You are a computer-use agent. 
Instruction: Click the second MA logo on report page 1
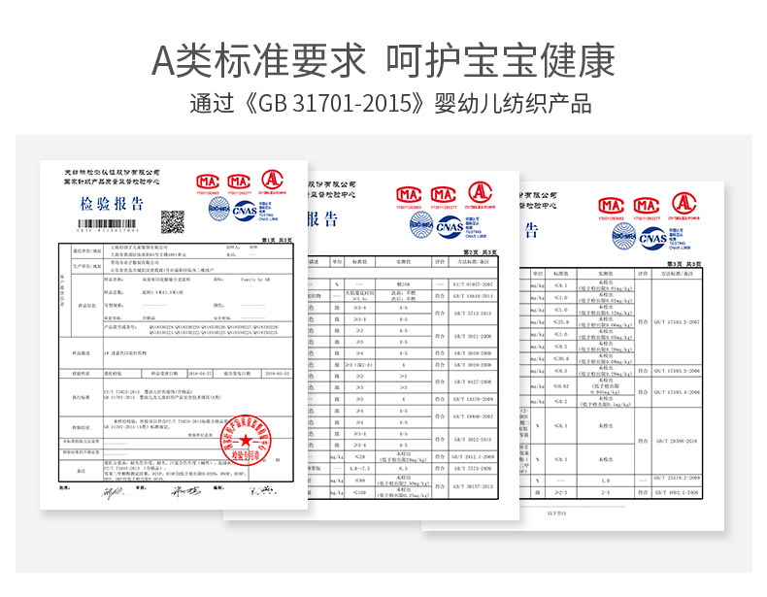click(x=239, y=182)
